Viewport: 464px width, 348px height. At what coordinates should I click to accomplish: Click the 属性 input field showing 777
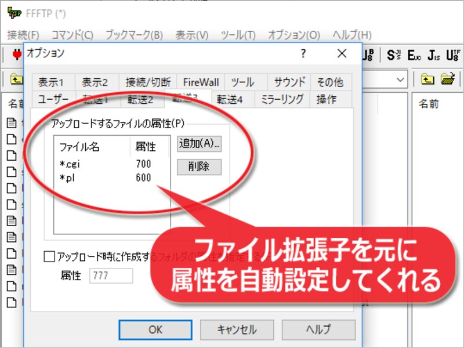tap(111, 276)
